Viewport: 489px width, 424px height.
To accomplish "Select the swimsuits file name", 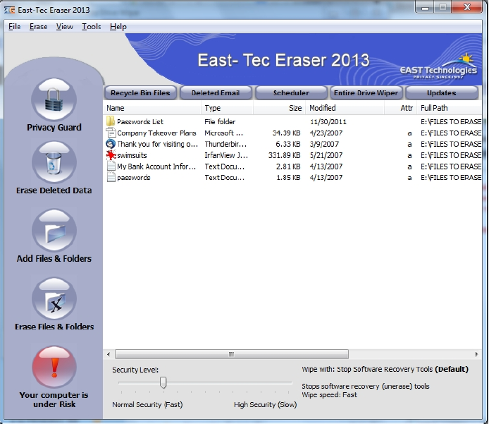I will point(132,155).
